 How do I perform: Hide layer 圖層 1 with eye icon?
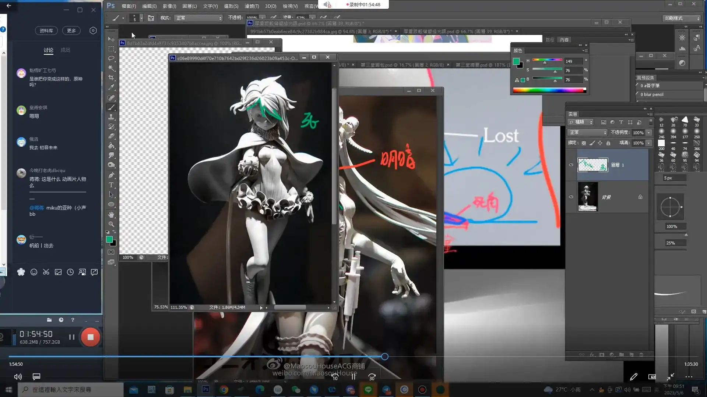[571, 165]
